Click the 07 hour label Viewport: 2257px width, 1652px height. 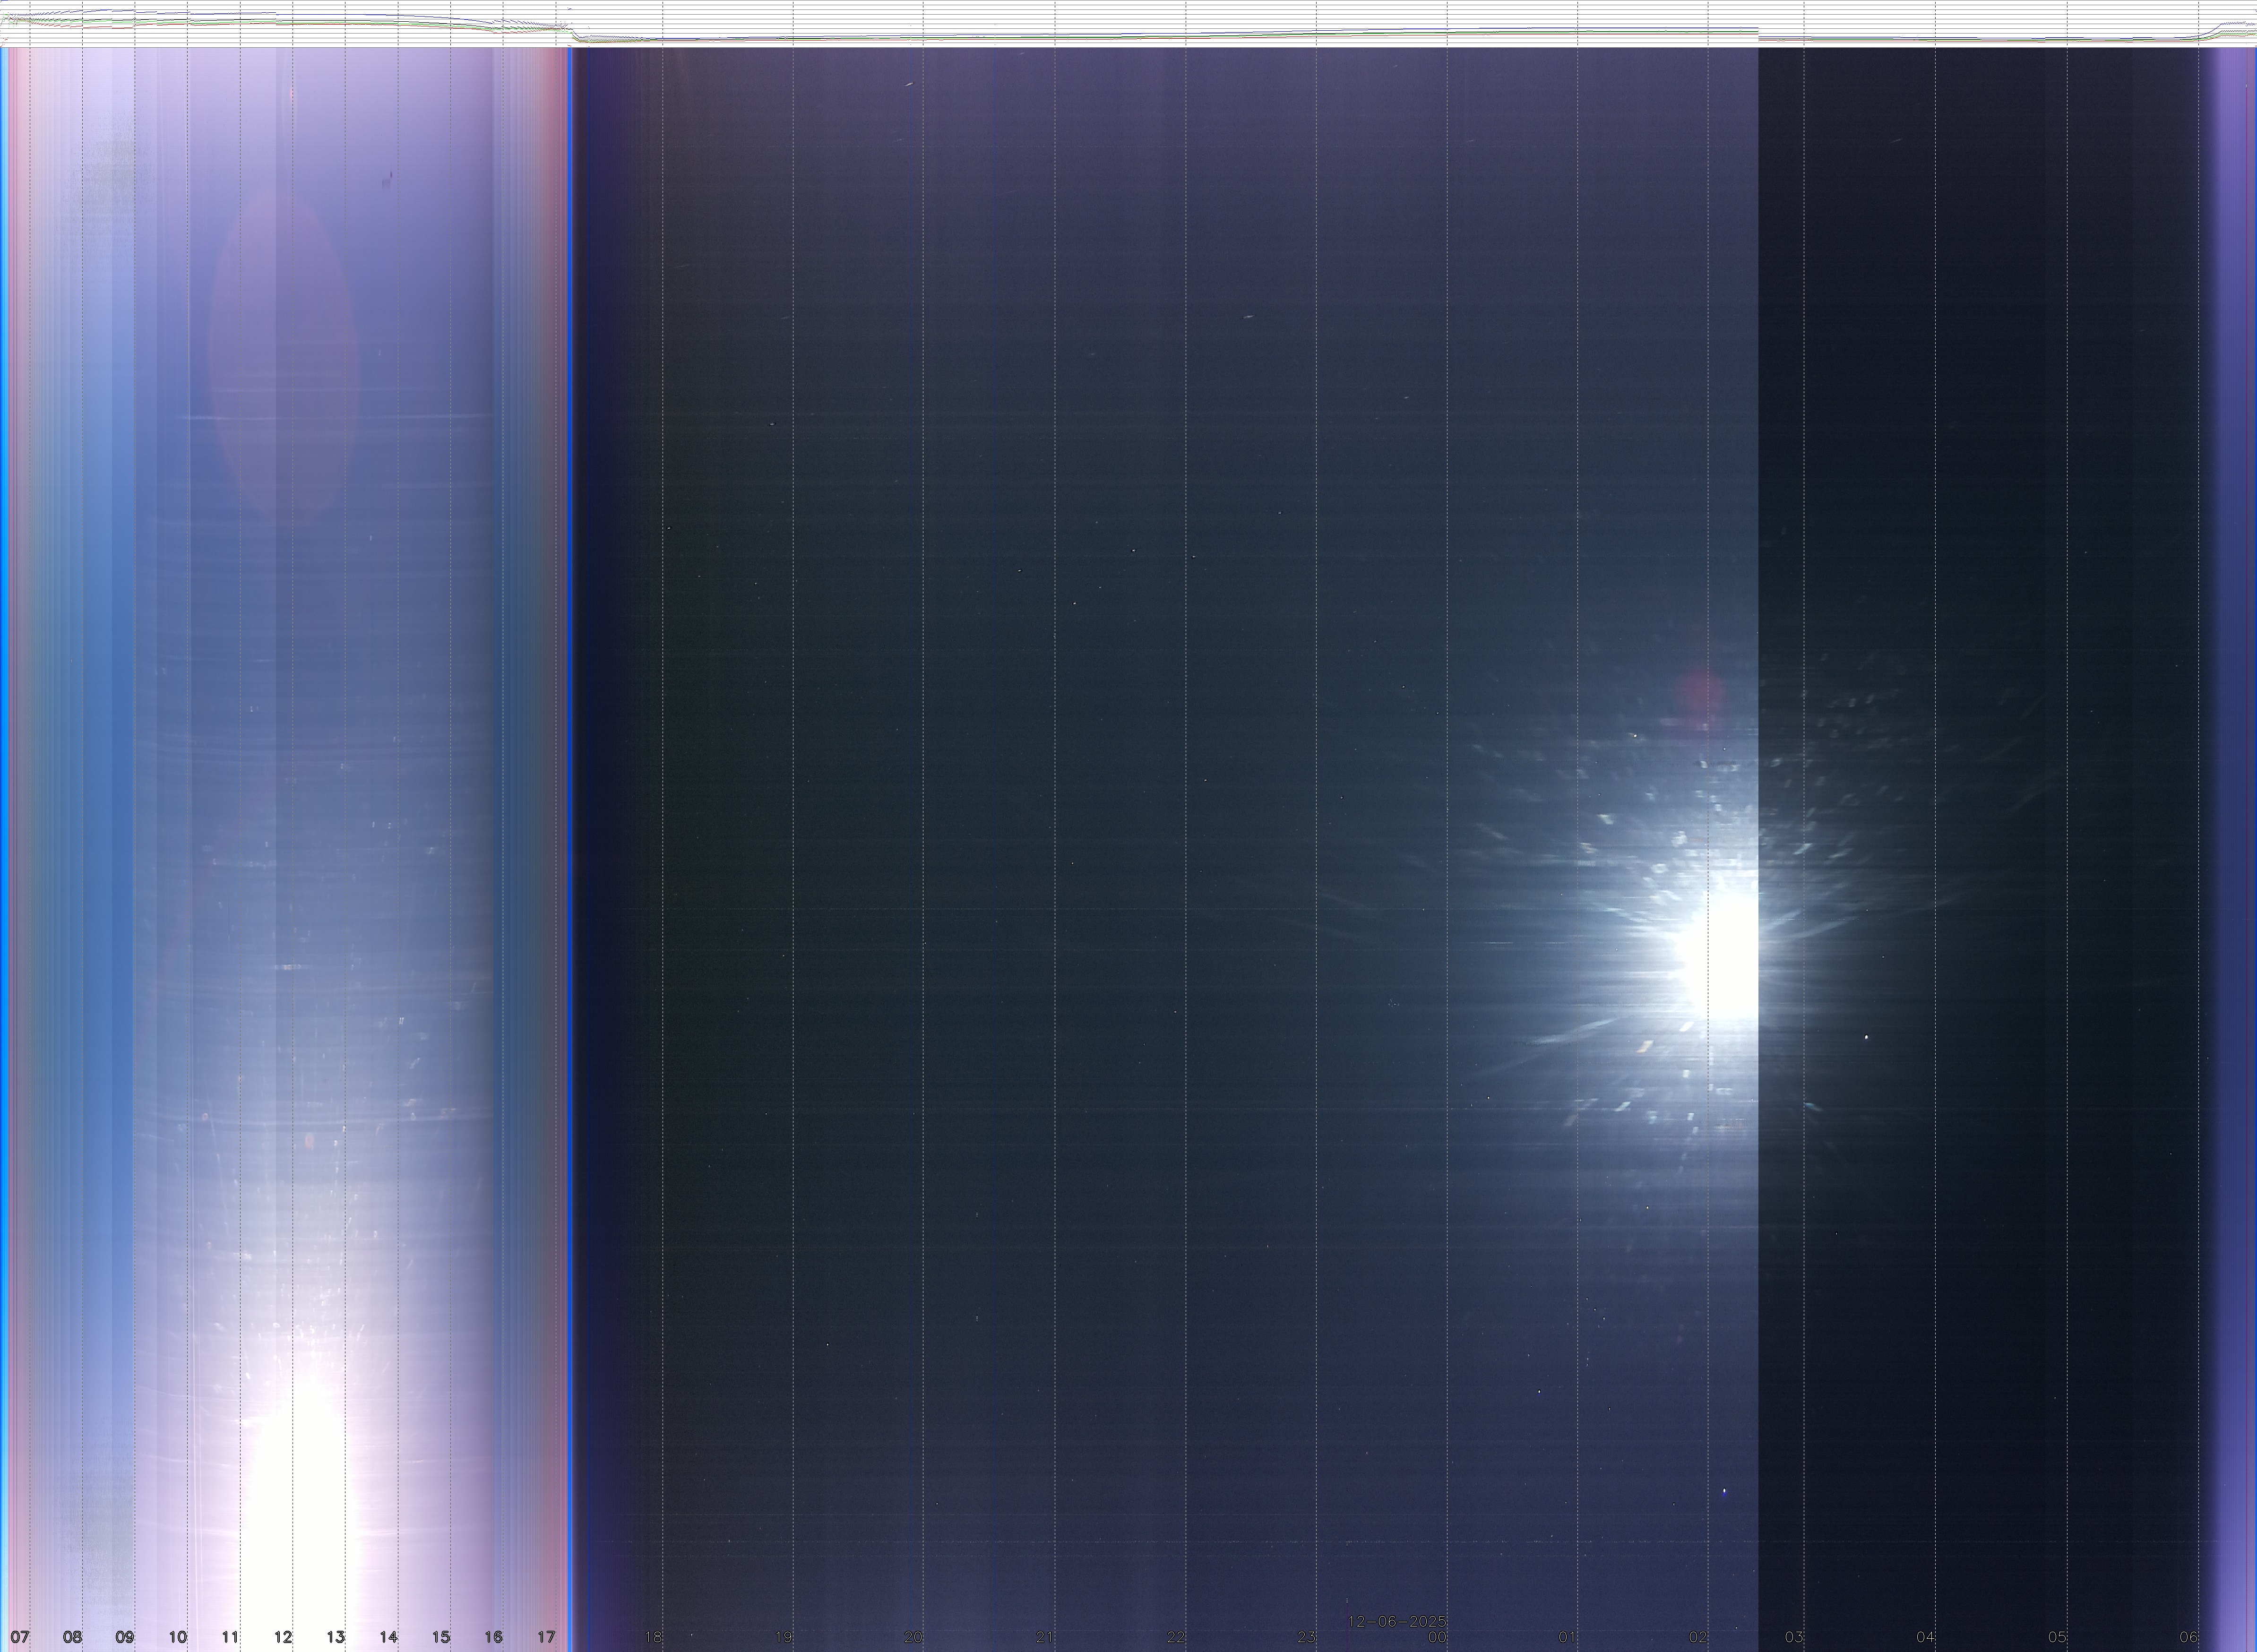[20, 1637]
